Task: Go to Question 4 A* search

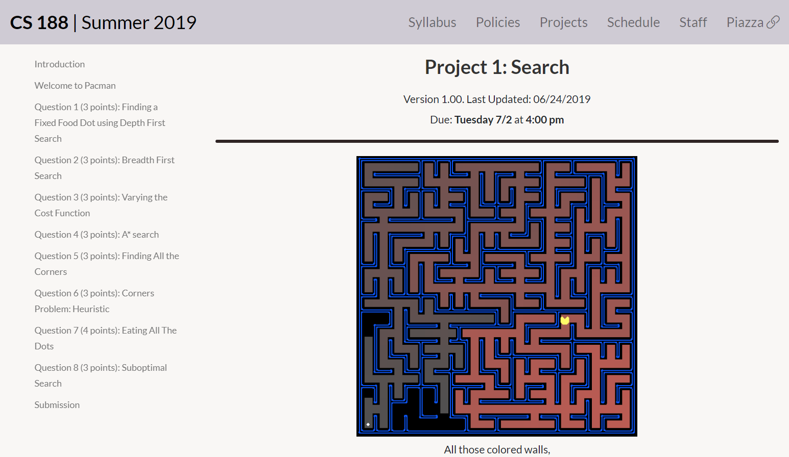Action: pos(97,235)
